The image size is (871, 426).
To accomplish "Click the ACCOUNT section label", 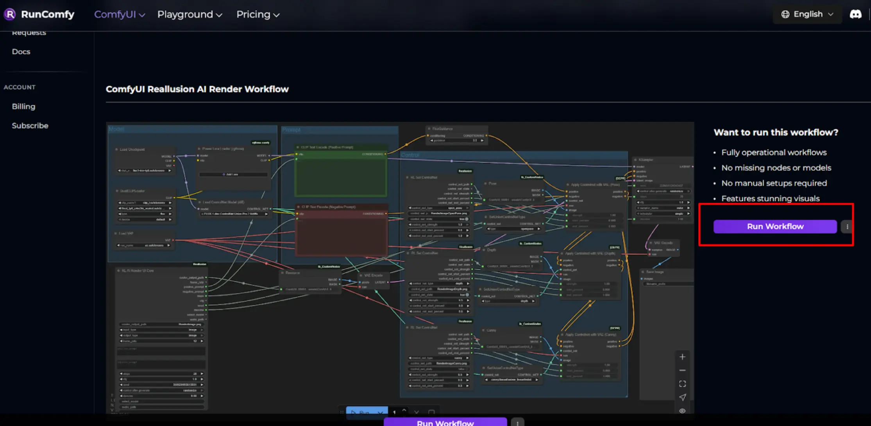I will click(20, 87).
